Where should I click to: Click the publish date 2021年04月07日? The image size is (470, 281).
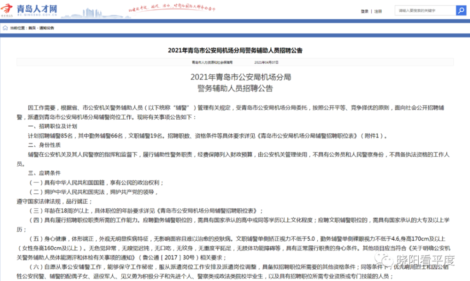pyautogui.click(x=266, y=62)
